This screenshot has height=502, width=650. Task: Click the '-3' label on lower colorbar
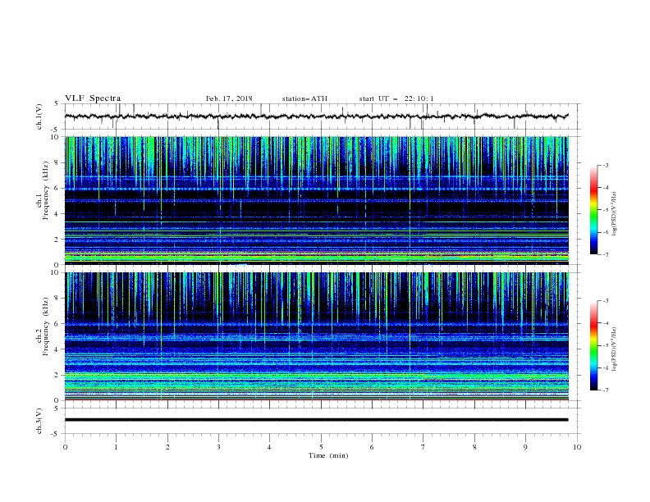tap(605, 301)
